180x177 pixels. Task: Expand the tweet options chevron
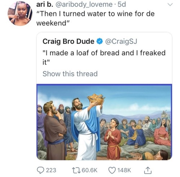tap(170, 5)
